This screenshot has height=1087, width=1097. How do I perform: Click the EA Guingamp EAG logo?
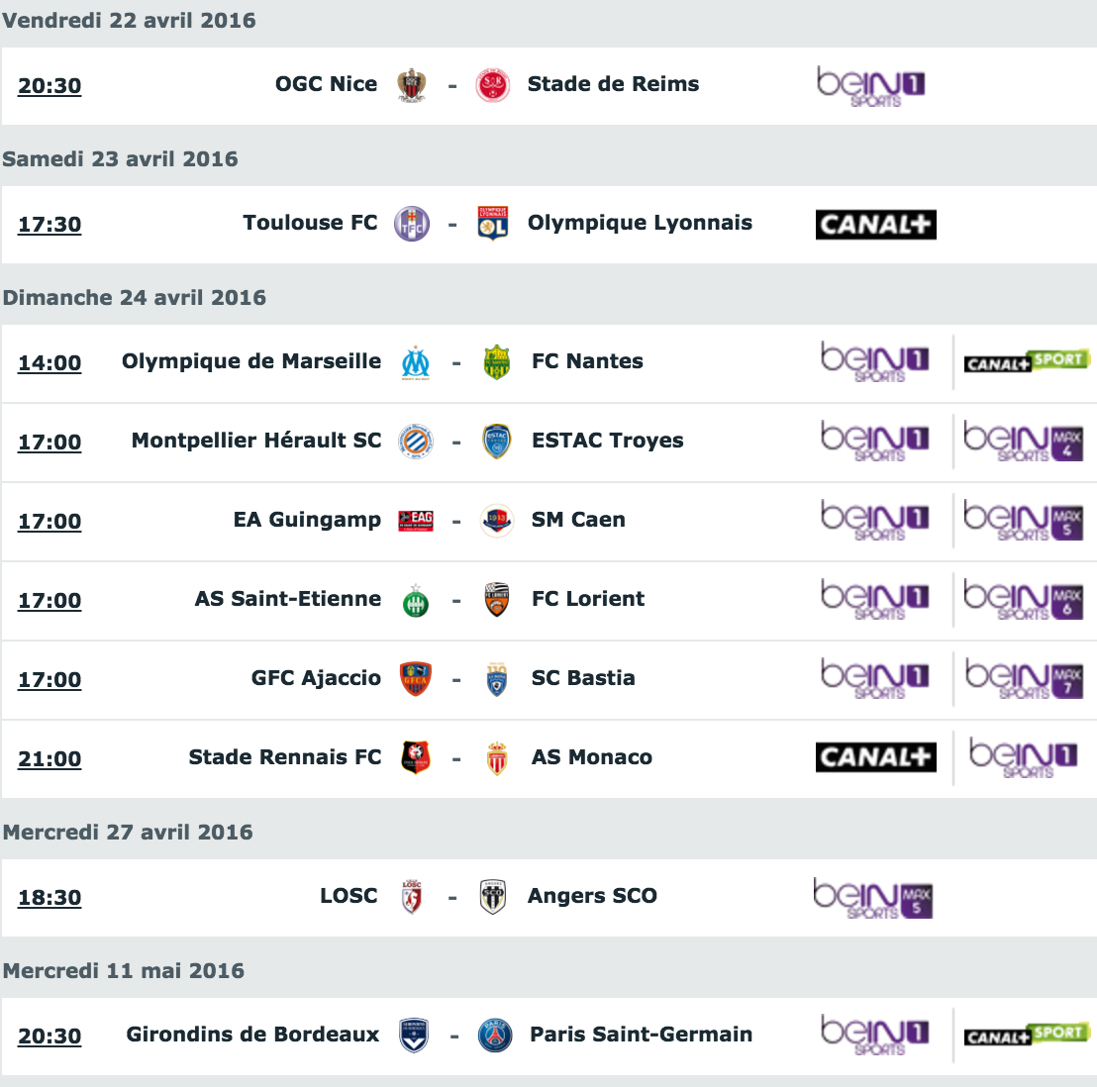[416, 521]
